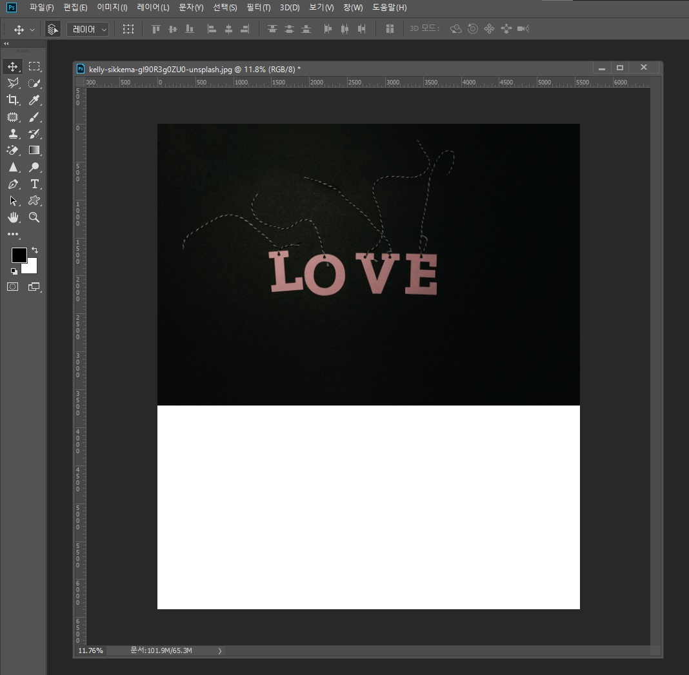Click Auto-Align Layers button

pyautogui.click(x=389, y=29)
